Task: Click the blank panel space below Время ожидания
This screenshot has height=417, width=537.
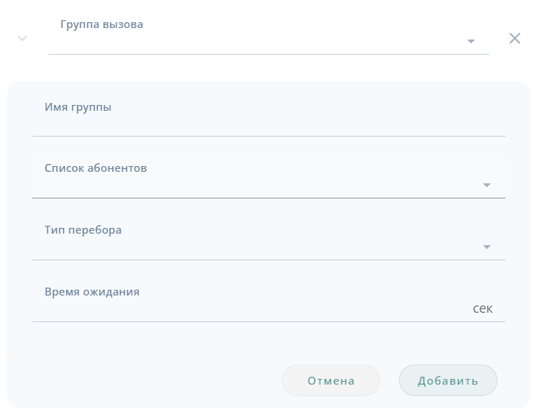Action: click(268, 337)
